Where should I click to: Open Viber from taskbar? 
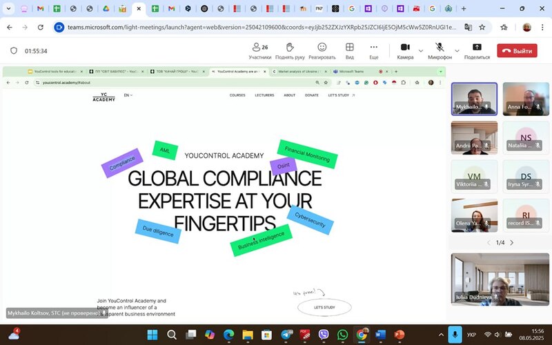[x=324, y=335]
